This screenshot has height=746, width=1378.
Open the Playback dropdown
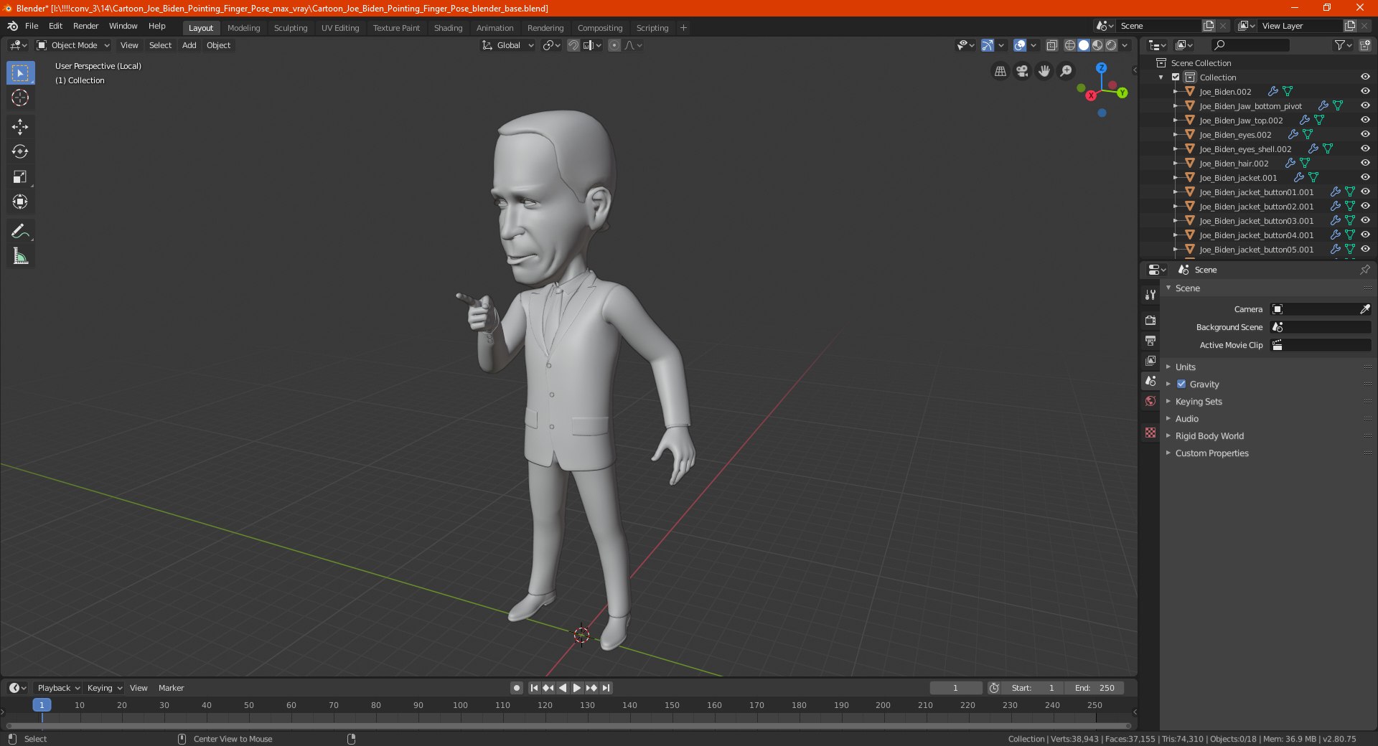click(58, 688)
